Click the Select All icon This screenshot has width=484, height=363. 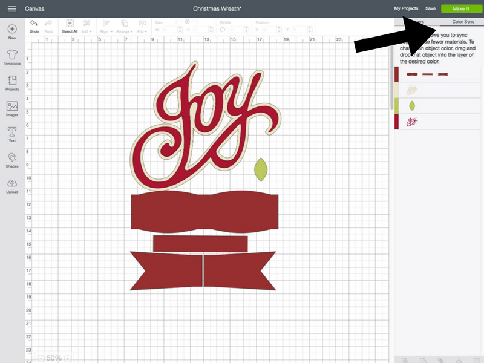pyautogui.click(x=70, y=23)
